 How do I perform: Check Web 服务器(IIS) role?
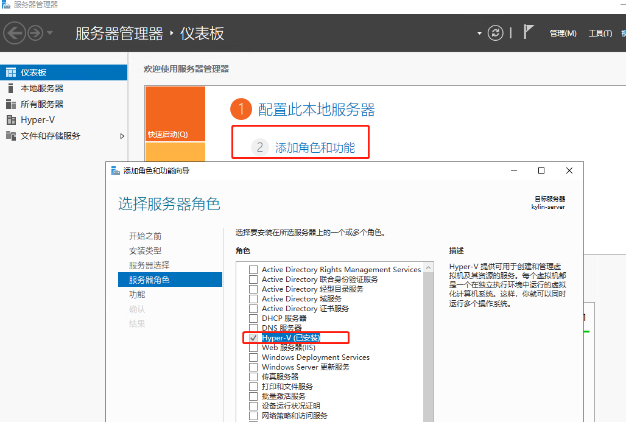tap(253, 347)
